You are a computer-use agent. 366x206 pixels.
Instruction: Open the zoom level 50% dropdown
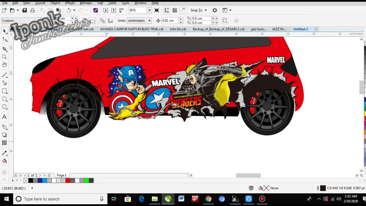pos(149,10)
